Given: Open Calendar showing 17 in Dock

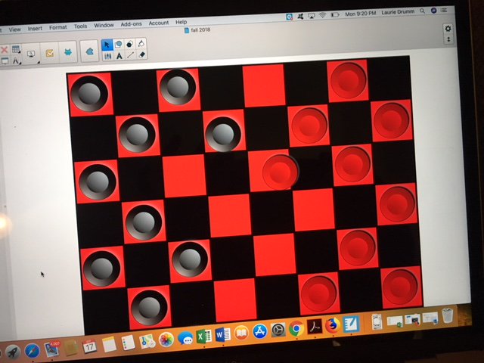Looking at the screenshot, I should [x=89, y=346].
